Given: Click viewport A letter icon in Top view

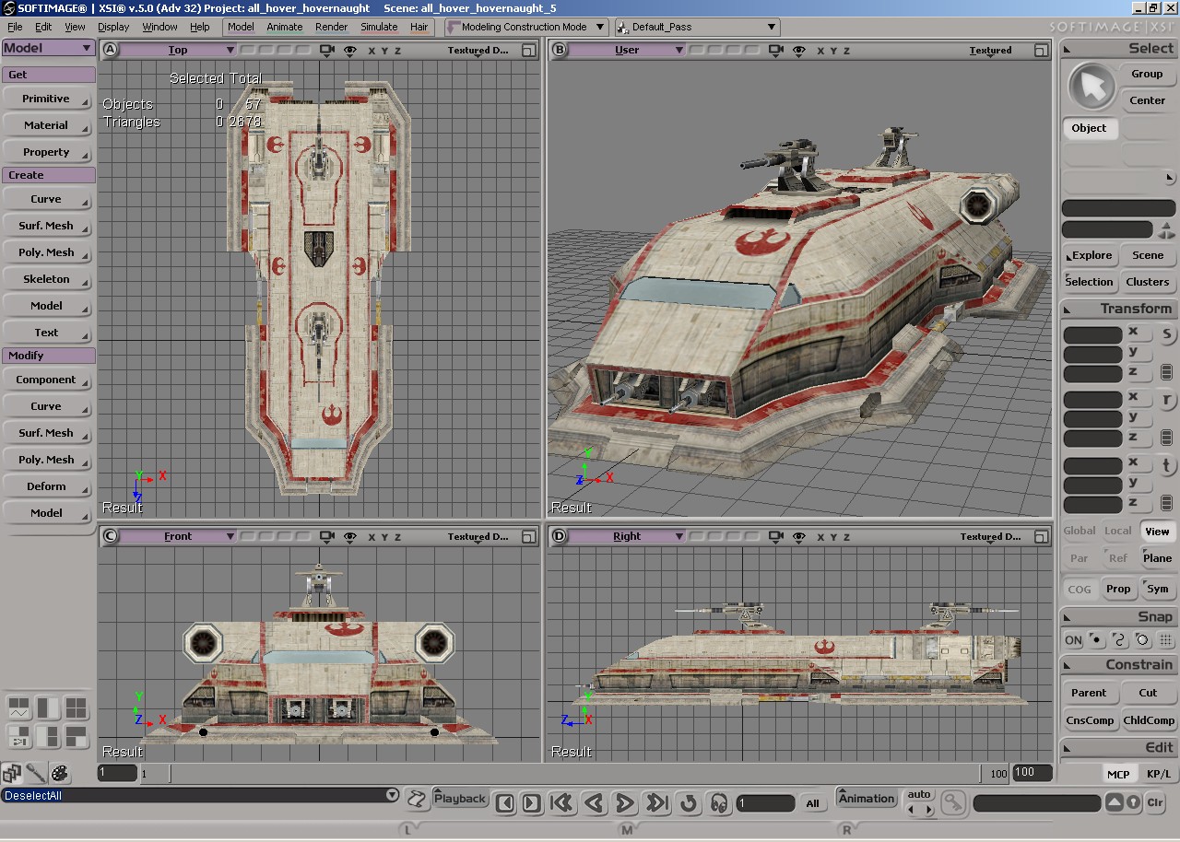Looking at the screenshot, I should pos(111,50).
